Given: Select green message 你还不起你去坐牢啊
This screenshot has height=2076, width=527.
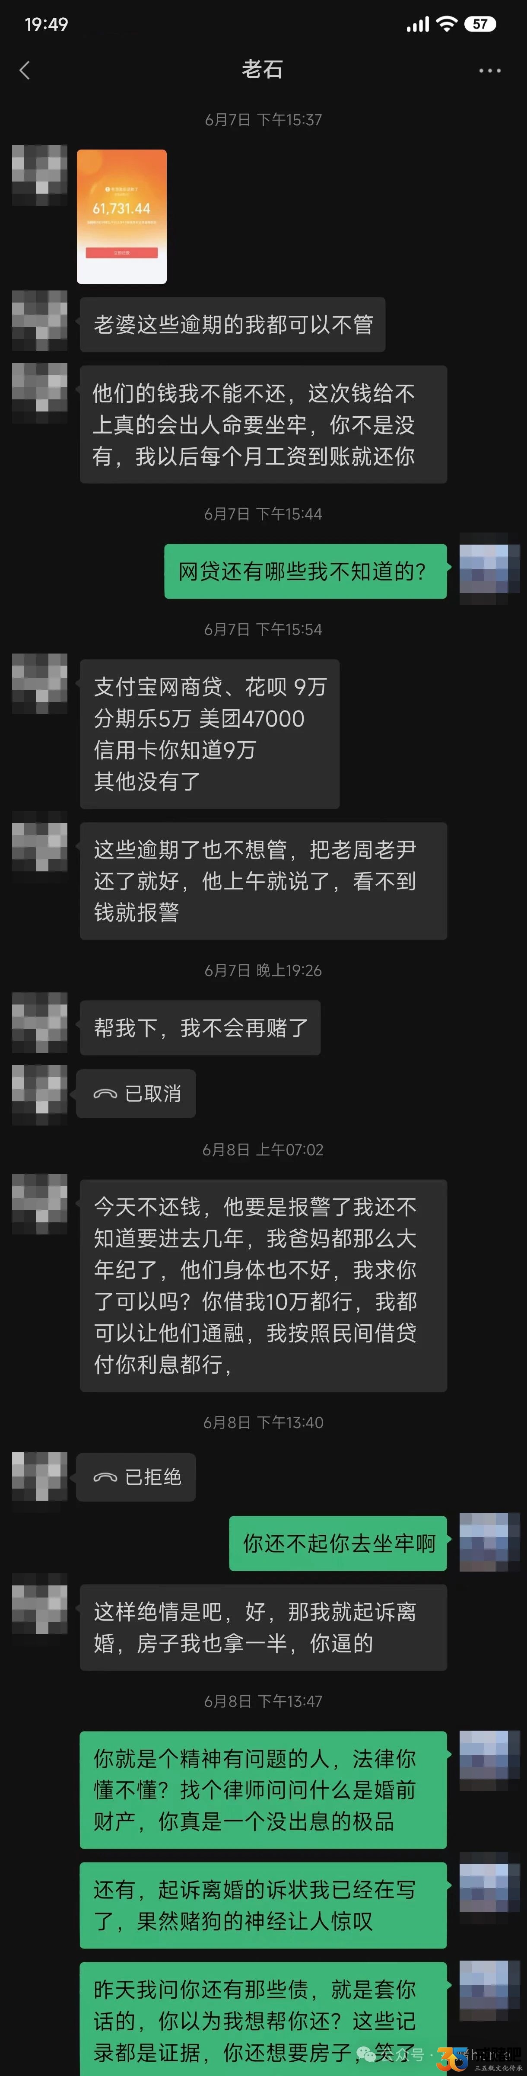Looking at the screenshot, I should tap(338, 1543).
